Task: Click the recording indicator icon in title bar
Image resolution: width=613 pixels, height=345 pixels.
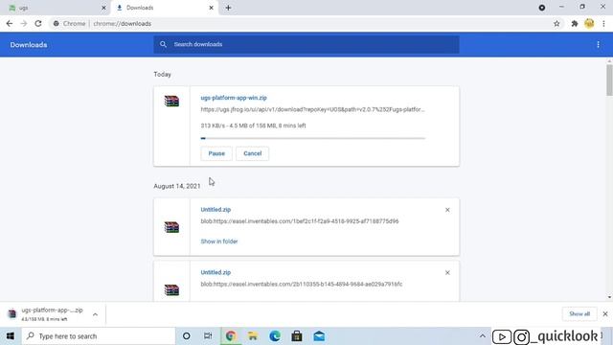Action: tap(542, 8)
